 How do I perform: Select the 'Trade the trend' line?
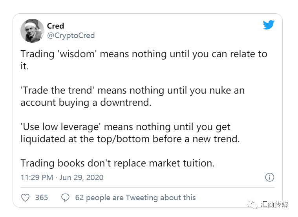tap(132, 90)
